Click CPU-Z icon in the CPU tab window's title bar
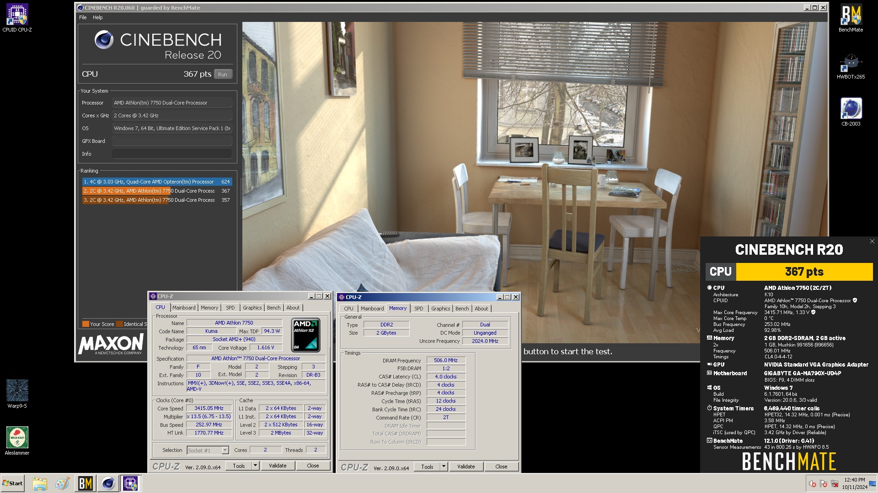The height and width of the screenshot is (493, 878). coord(154,296)
